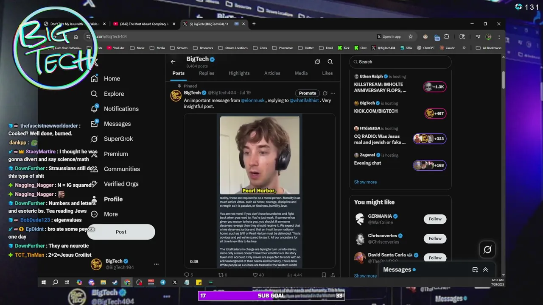Viewport: 543px width, 305px height.
Task: Click the X search field
Action: tap(400, 62)
